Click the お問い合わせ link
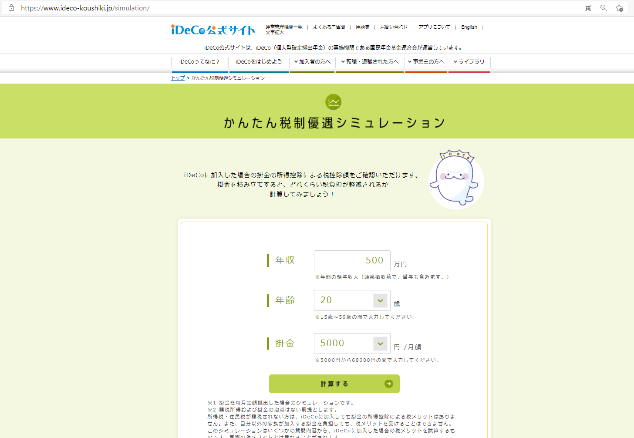The height and width of the screenshot is (438, 634). (394, 27)
